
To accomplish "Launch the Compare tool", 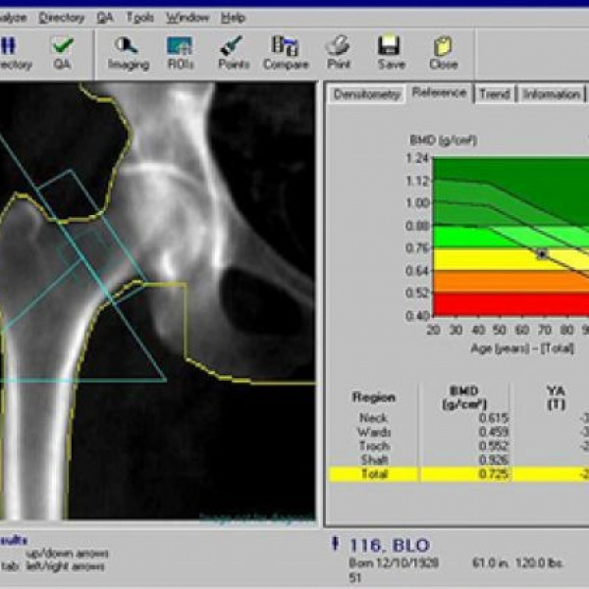I will coord(286,52).
